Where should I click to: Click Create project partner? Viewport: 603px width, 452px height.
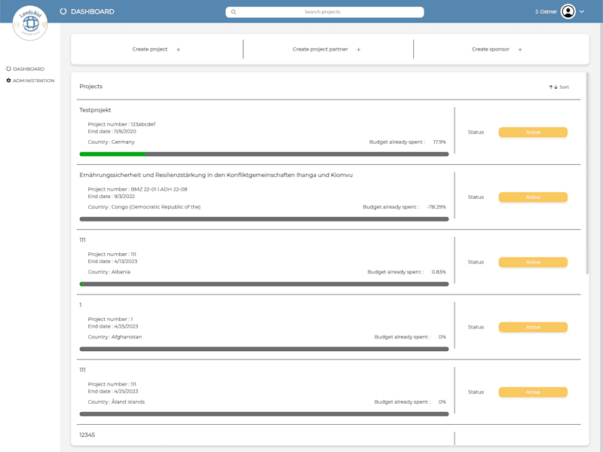coord(320,49)
